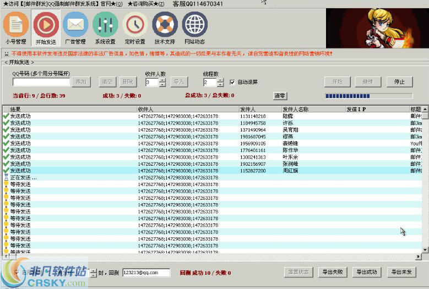This screenshot has width=429, height=289.
Task: Click hourglass icon of 正在发送 row
Action: [x=6, y=177]
